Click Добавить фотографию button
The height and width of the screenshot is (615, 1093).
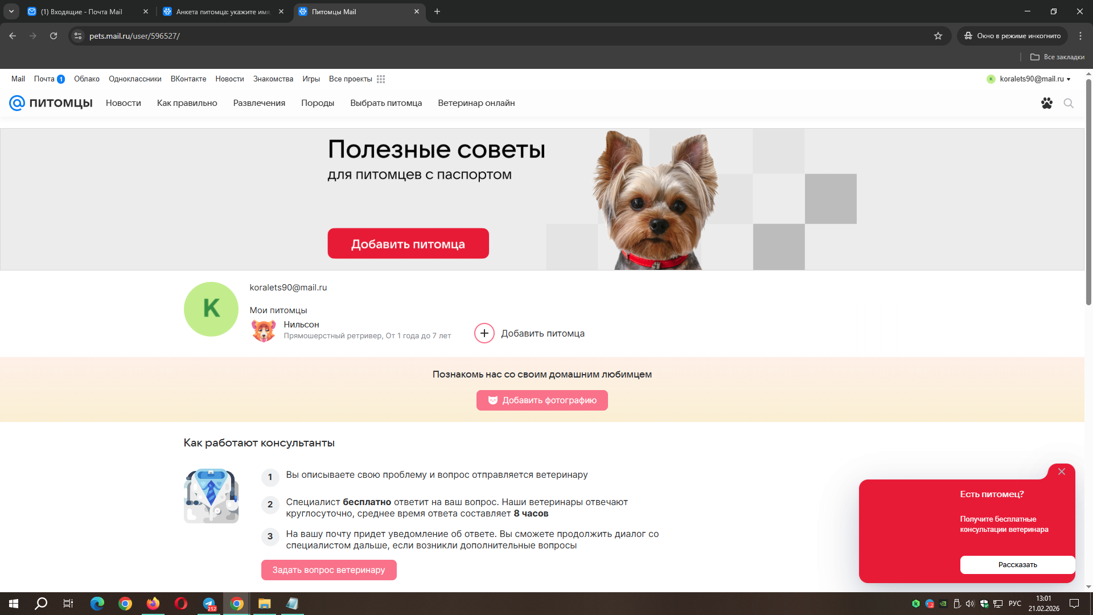coord(541,400)
